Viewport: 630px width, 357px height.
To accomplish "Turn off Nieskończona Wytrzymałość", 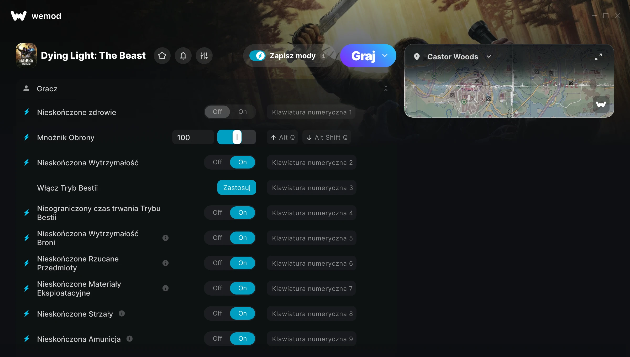I will pyautogui.click(x=217, y=162).
